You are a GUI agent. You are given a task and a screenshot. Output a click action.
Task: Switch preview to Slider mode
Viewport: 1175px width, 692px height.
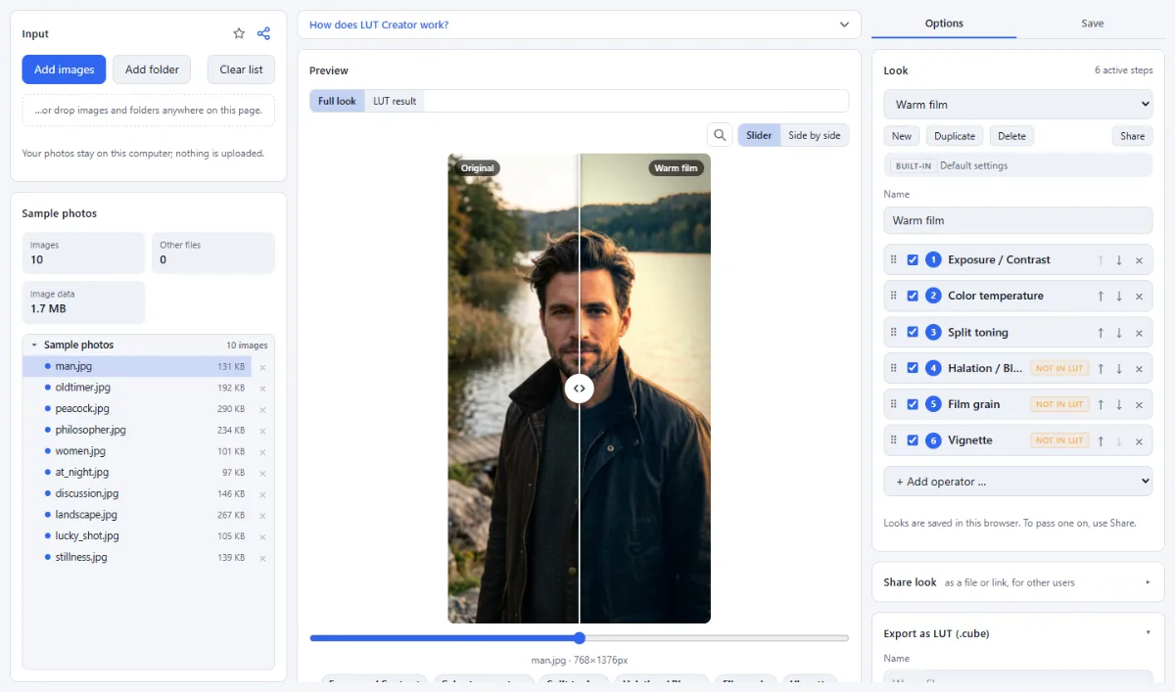[x=759, y=135]
